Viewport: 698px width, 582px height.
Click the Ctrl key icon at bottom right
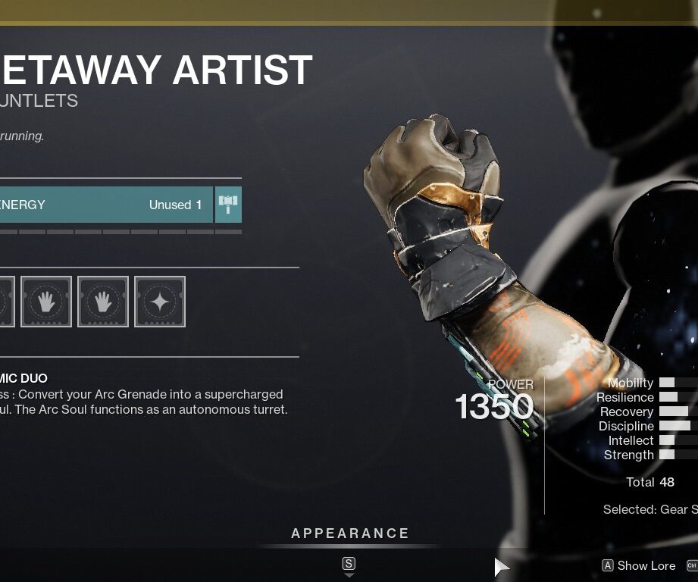tap(692, 565)
